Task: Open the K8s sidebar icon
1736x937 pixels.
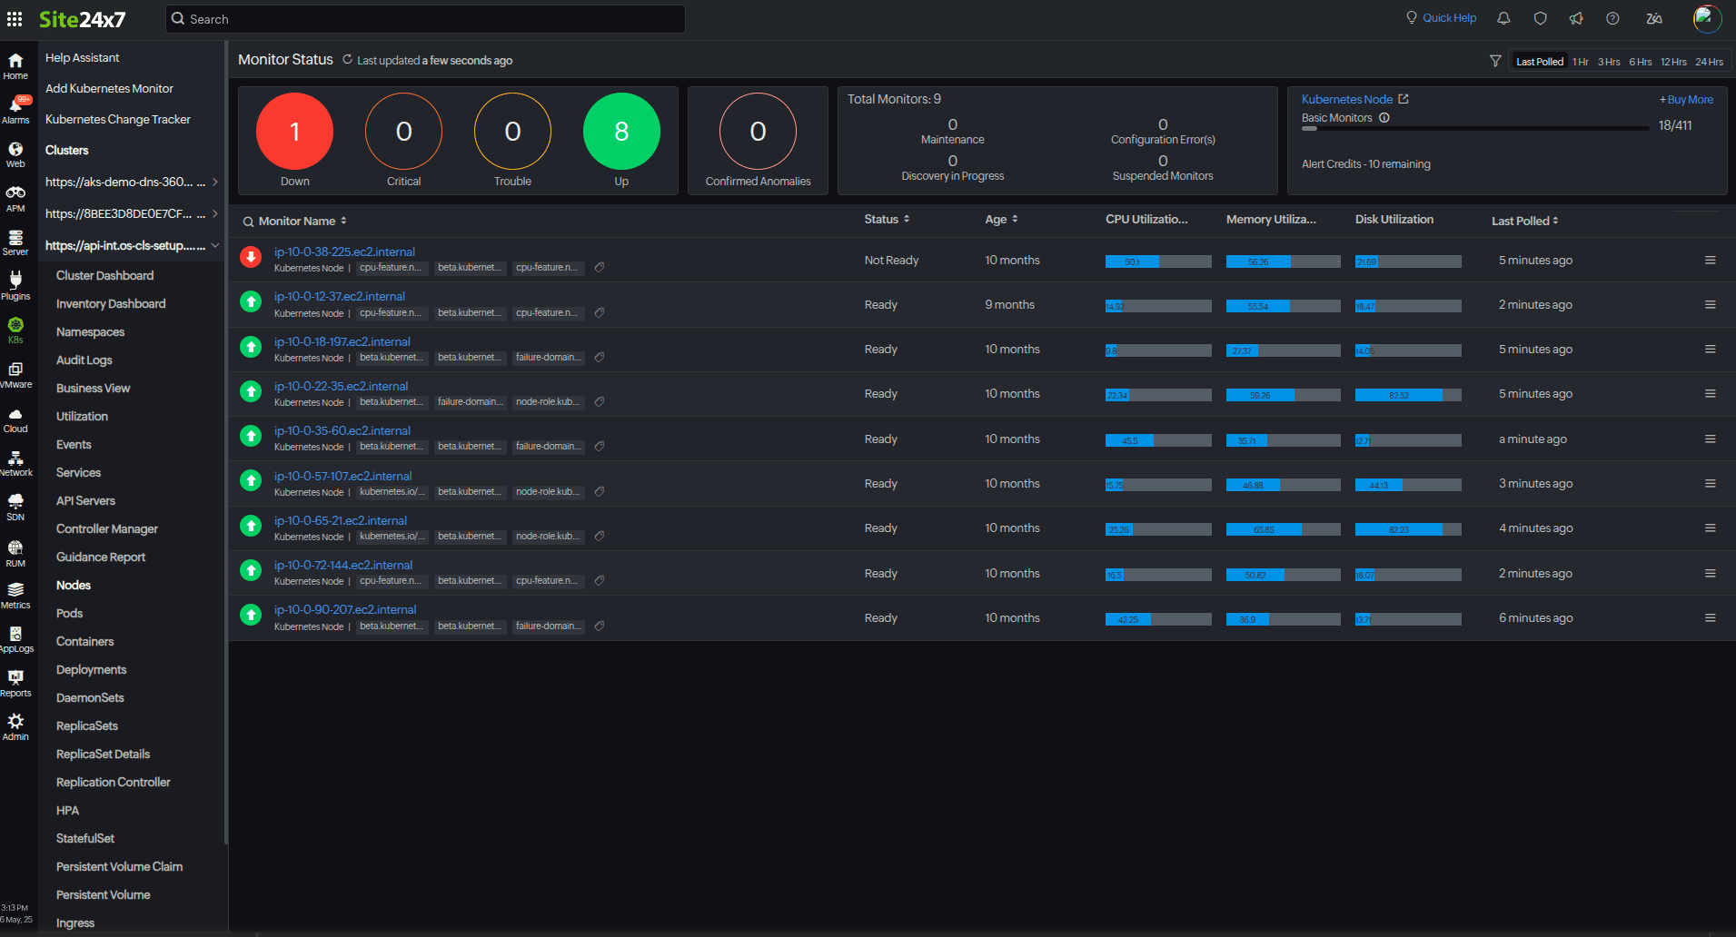Action: point(15,330)
